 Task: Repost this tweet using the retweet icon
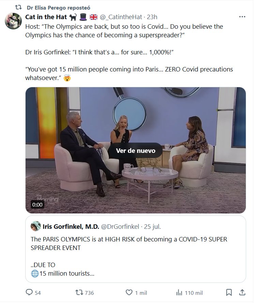pos(79,293)
